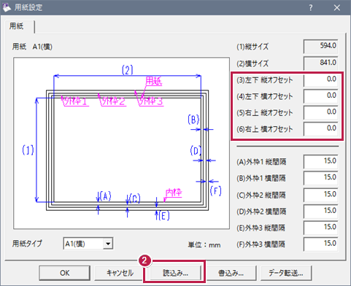Click the paper layout preview diagram
The image size is (351, 286).
click(122, 143)
